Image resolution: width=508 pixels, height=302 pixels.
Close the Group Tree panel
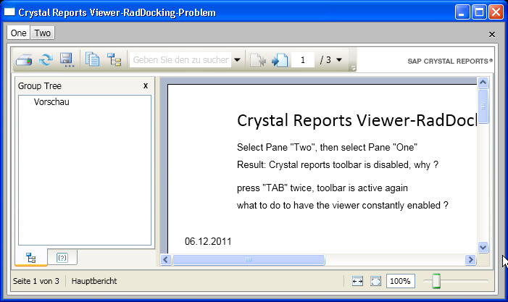pyautogui.click(x=146, y=85)
